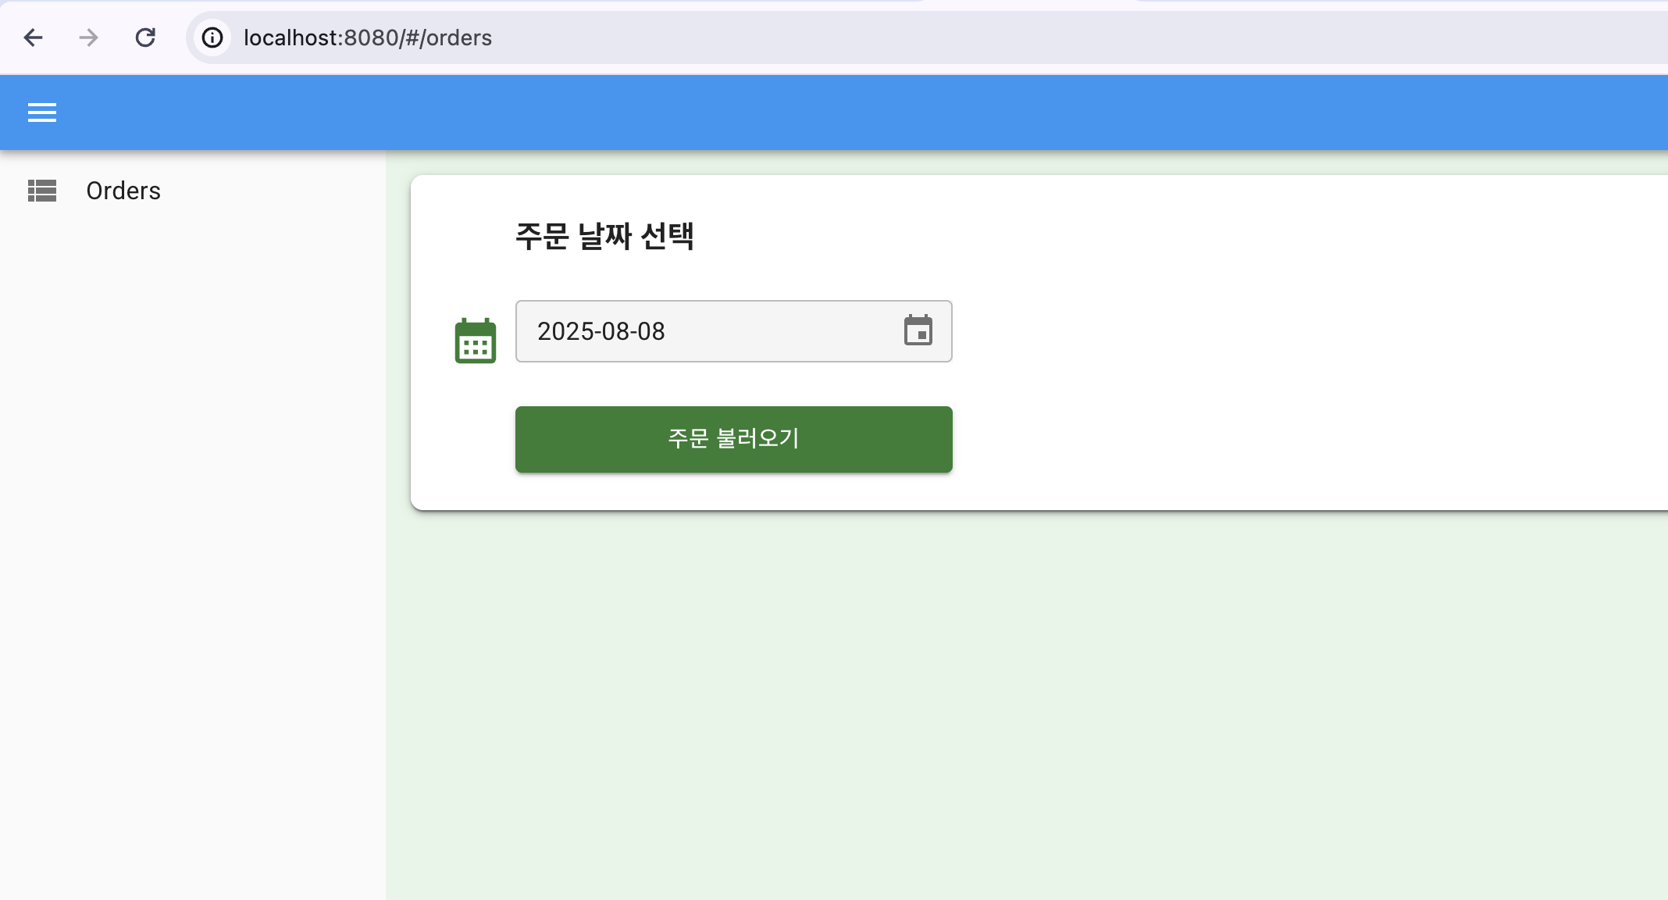
Task: Select the year 2025 in date field
Action: (565, 331)
